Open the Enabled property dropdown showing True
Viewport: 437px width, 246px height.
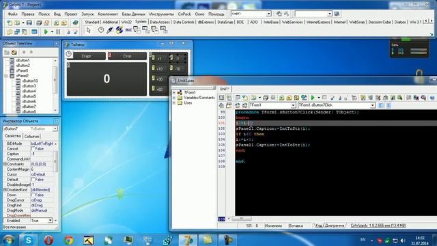(50, 220)
